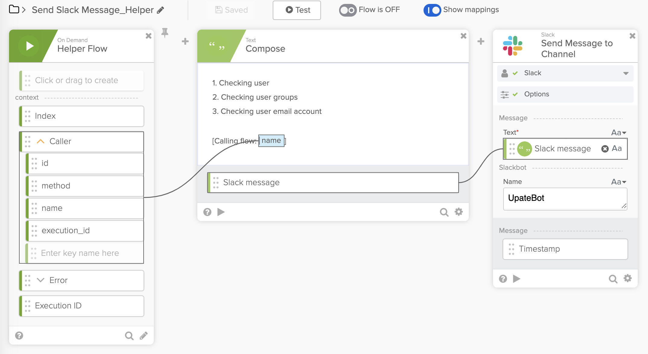Click the pin icon beside Helper Flow card
The image size is (648, 354).
click(165, 33)
